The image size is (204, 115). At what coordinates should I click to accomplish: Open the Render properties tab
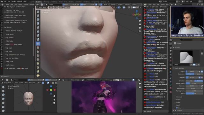pyautogui.click(x=171, y=48)
